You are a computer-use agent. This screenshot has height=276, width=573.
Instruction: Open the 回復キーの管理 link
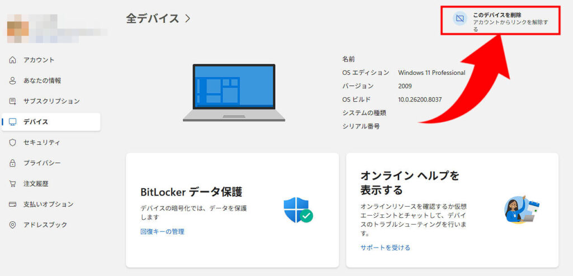pyautogui.click(x=162, y=231)
